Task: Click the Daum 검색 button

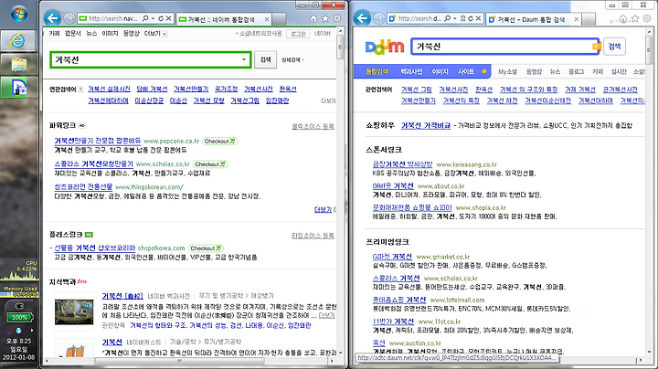Action: click(x=614, y=46)
